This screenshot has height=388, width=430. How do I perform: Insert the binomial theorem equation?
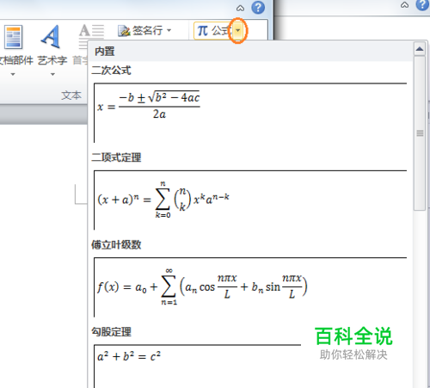click(x=250, y=200)
